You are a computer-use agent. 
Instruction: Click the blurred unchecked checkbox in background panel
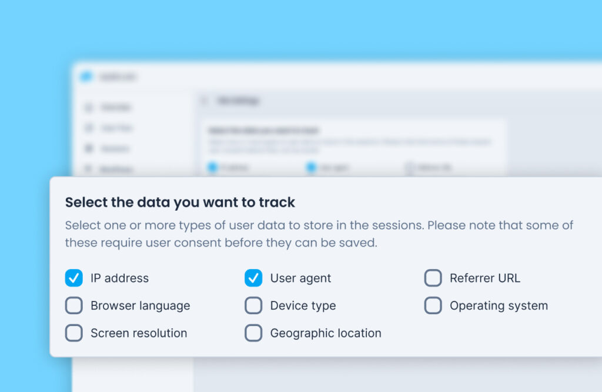(x=410, y=168)
